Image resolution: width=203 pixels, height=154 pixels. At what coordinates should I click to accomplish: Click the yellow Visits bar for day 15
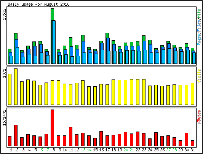[95, 95]
